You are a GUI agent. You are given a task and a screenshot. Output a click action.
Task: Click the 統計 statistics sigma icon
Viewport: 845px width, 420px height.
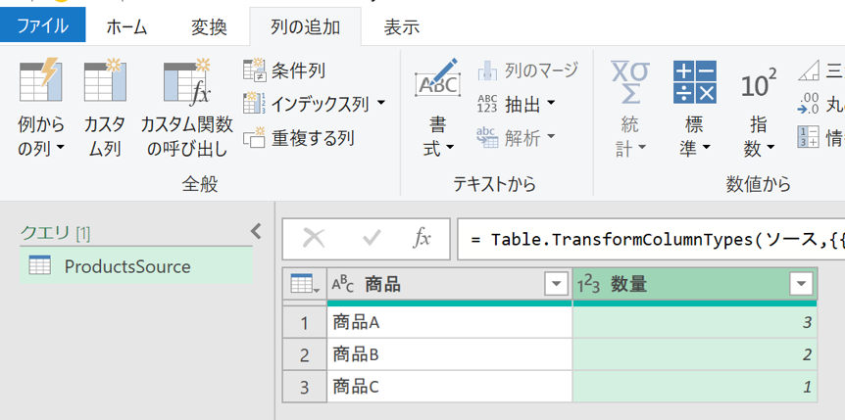click(629, 82)
